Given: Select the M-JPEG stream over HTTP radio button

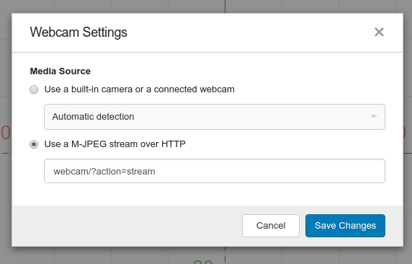Looking at the screenshot, I should [x=34, y=144].
